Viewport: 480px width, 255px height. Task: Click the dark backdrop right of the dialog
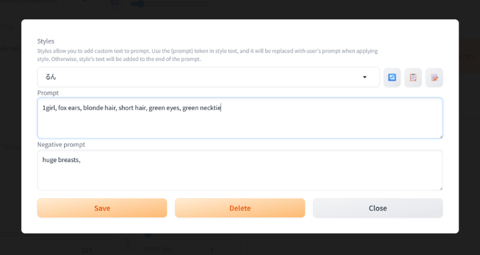pos(469,132)
